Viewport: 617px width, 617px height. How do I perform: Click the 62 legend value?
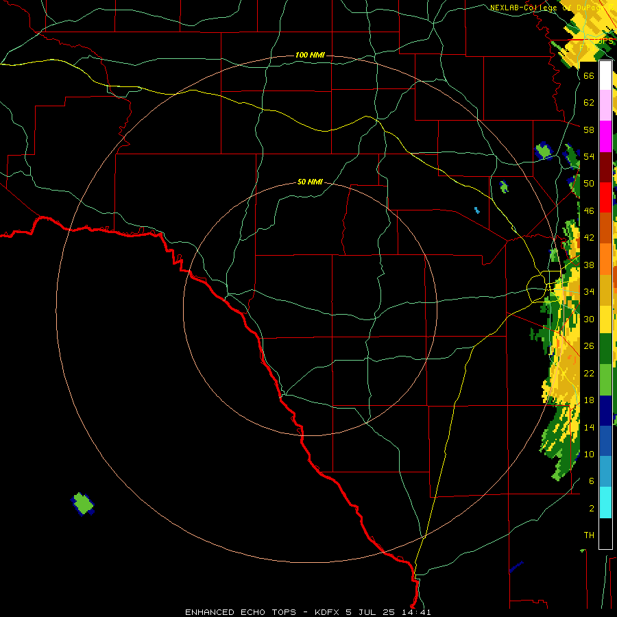click(x=589, y=103)
